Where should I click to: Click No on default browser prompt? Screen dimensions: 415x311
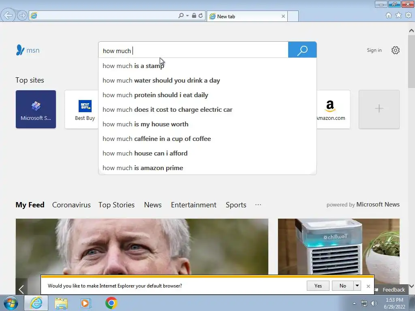(343, 286)
